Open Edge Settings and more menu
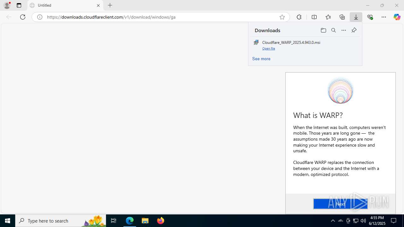Image resolution: width=404 pixels, height=227 pixels. tap(384, 17)
